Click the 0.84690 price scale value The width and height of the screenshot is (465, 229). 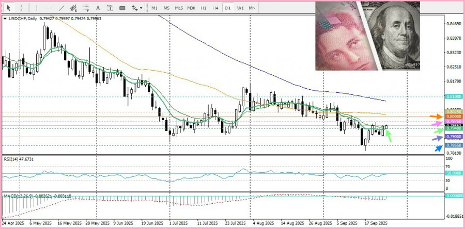[454, 24]
